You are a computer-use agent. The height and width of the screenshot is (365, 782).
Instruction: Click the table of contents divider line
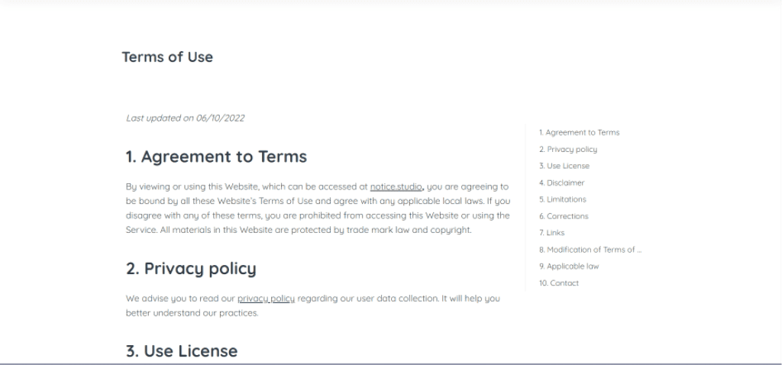[x=525, y=208]
